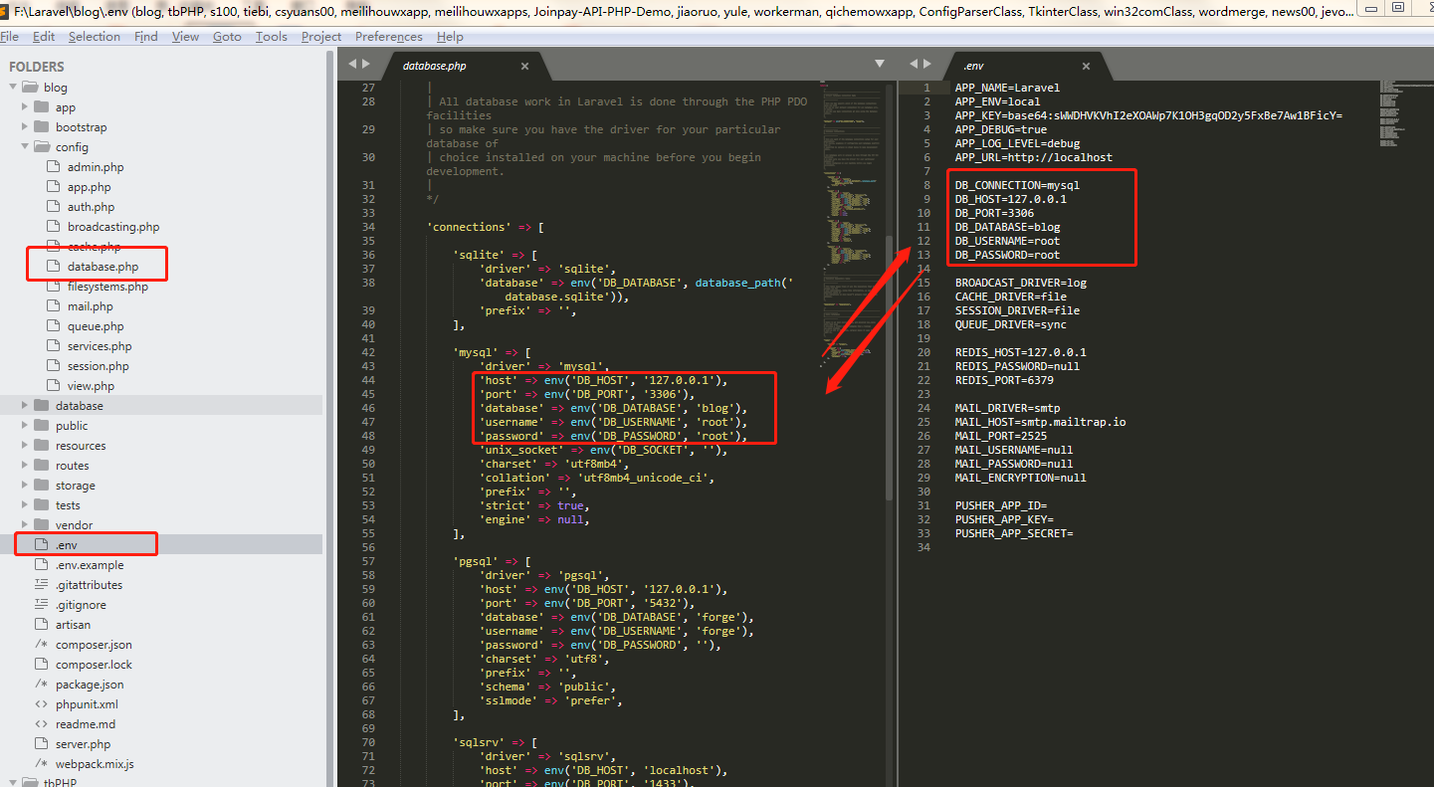Click the left-pane previous tab arrow
Screen dimensions: 1434x787
click(351, 64)
